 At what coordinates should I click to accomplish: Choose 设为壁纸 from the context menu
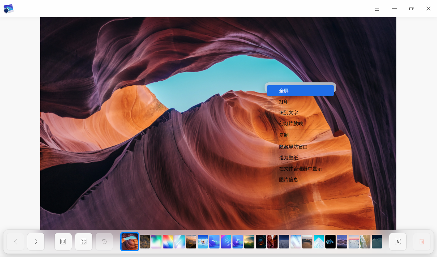tap(300, 158)
